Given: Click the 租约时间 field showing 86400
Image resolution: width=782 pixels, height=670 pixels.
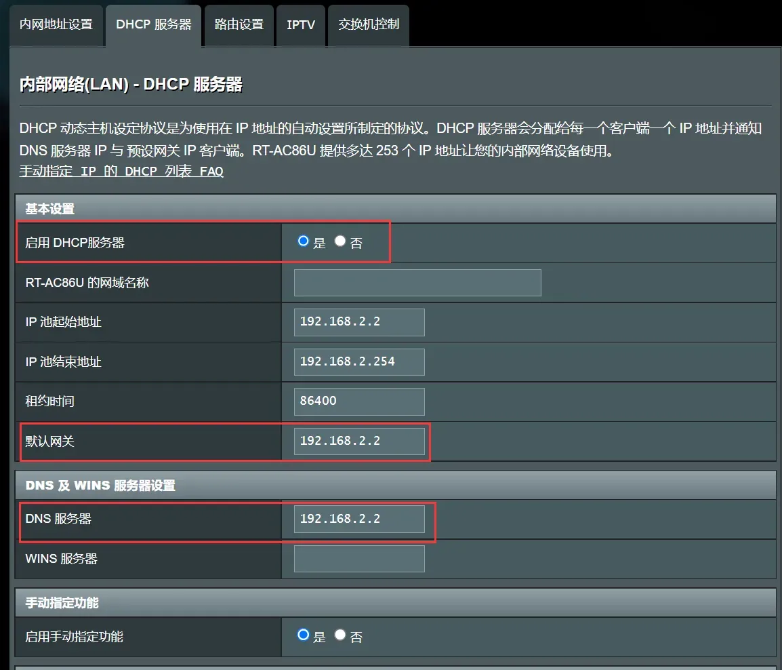Looking at the screenshot, I should (x=359, y=401).
